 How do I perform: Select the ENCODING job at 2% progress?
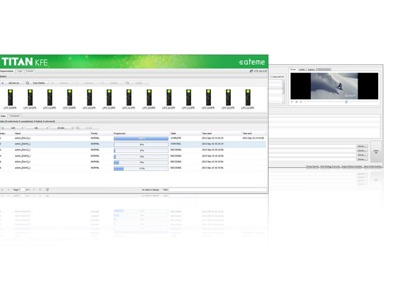point(133,150)
